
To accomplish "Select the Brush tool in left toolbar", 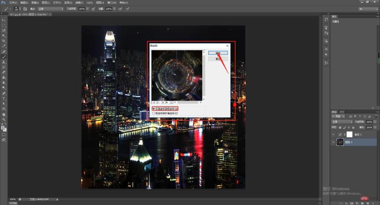I will (4, 57).
